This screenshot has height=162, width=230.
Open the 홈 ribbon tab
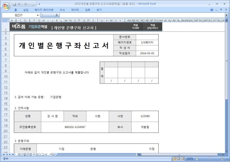16,10
